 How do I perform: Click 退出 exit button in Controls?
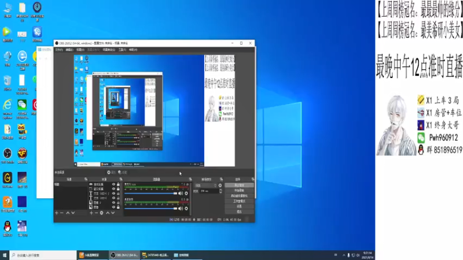(239, 212)
